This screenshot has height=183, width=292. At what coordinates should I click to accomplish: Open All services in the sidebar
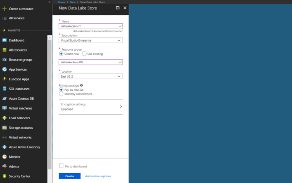point(16,18)
